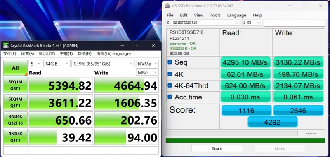The height and width of the screenshot is (157, 330).
Task: Click Start in AS SSD Benchmark
Action: (217, 148)
